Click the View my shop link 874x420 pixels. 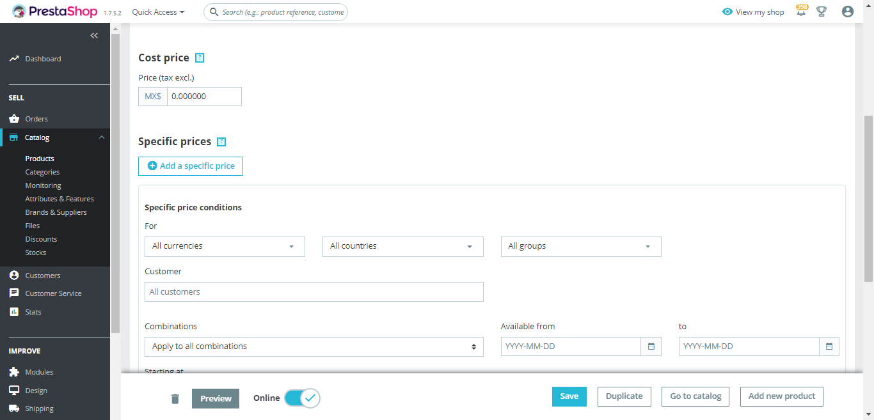coord(753,12)
